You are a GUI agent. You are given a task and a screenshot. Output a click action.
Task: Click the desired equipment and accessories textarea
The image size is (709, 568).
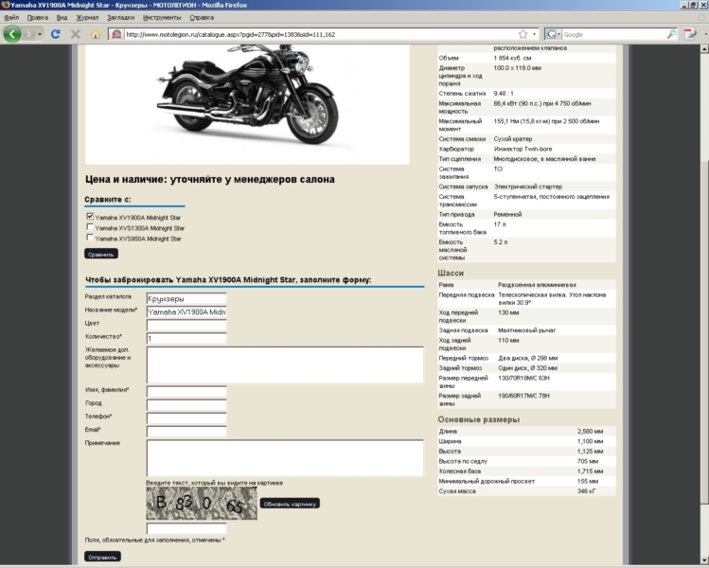tap(285, 365)
